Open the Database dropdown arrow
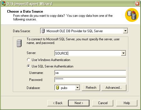 (77, 88)
